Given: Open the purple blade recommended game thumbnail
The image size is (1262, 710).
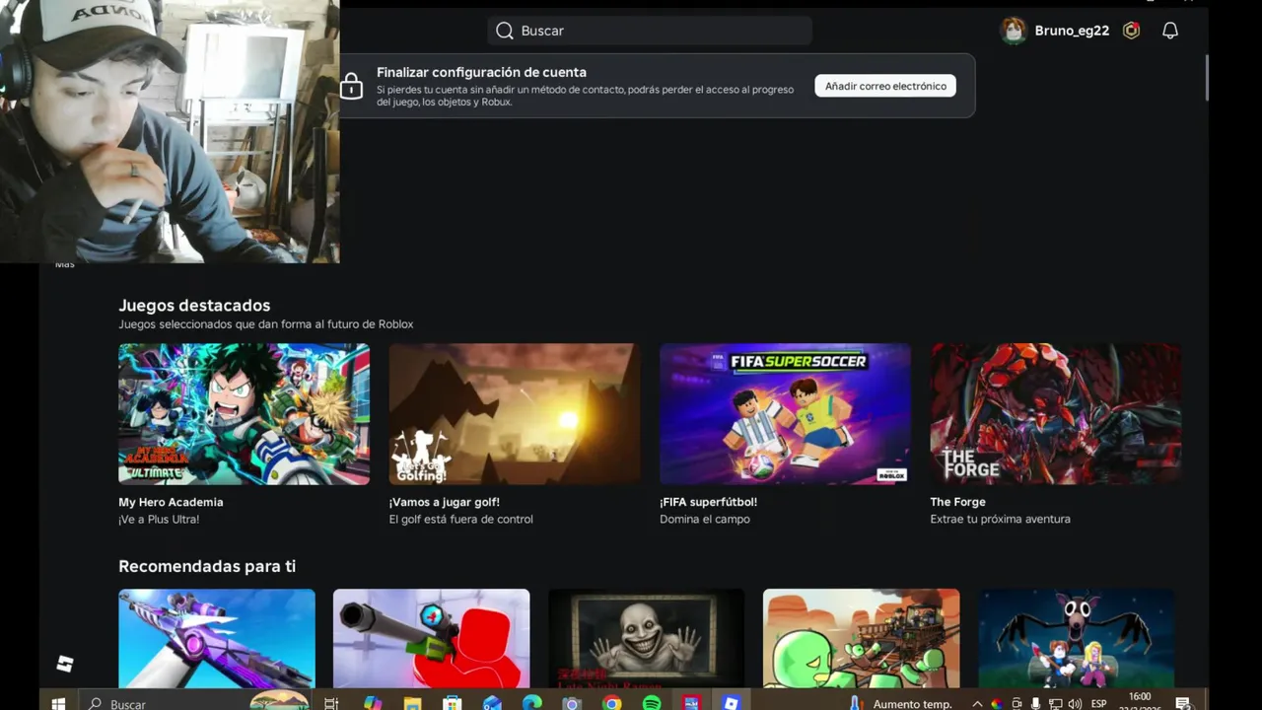Looking at the screenshot, I should pyautogui.click(x=217, y=638).
